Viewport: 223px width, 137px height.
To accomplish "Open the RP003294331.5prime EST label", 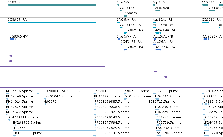I will pos(112,133).
